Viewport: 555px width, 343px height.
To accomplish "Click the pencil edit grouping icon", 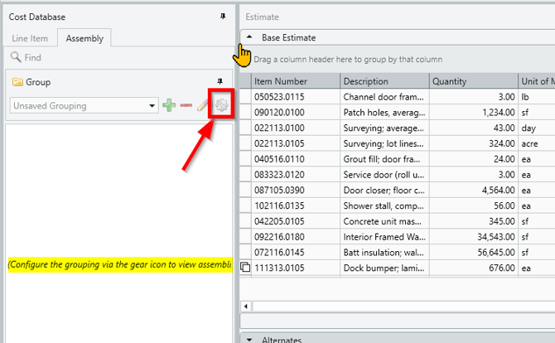I will [203, 105].
